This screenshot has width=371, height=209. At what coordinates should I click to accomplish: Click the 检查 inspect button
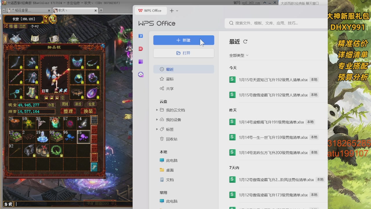point(92,104)
